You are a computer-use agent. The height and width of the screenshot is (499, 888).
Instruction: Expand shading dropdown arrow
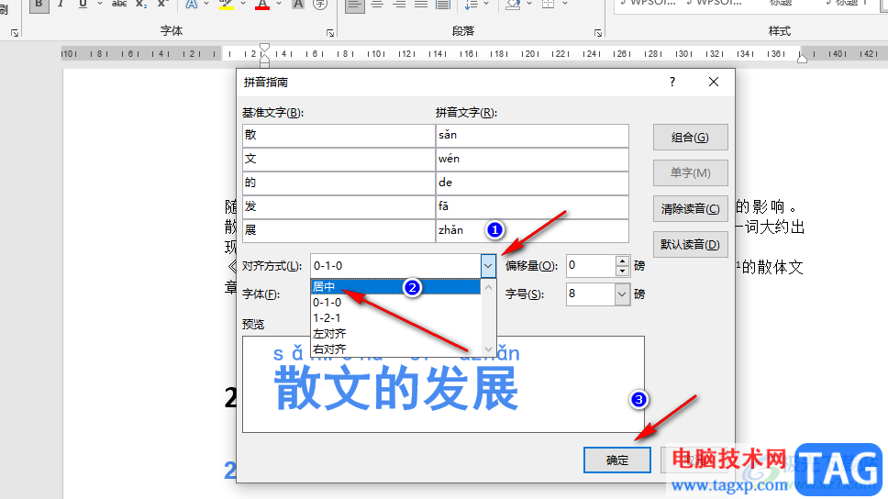click(529, 4)
